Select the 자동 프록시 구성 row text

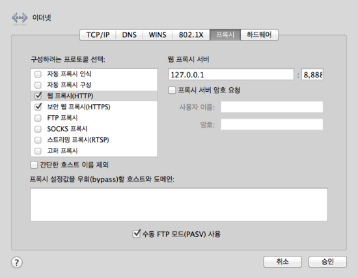tap(69, 85)
